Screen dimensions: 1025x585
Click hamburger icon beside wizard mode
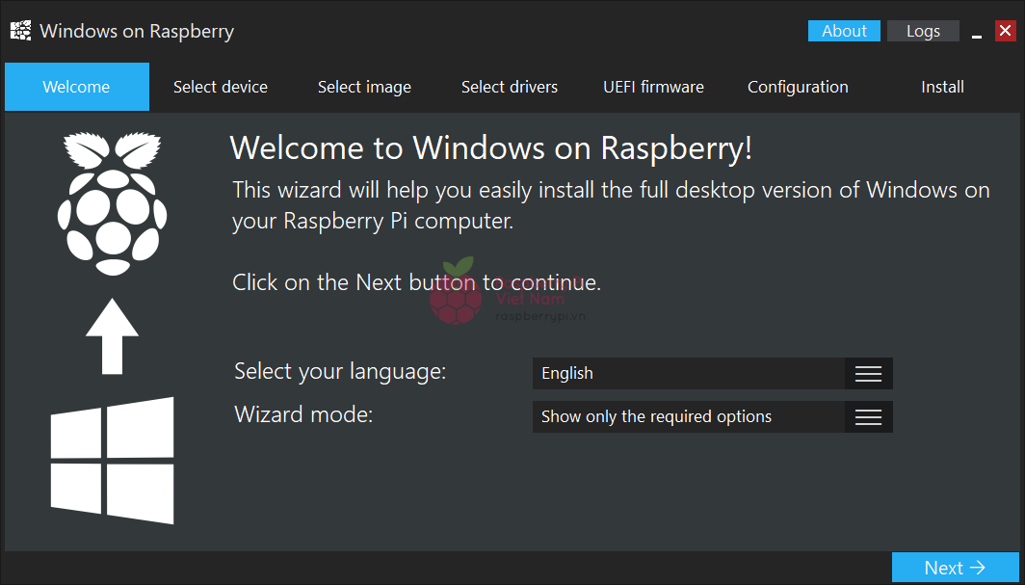click(x=868, y=417)
